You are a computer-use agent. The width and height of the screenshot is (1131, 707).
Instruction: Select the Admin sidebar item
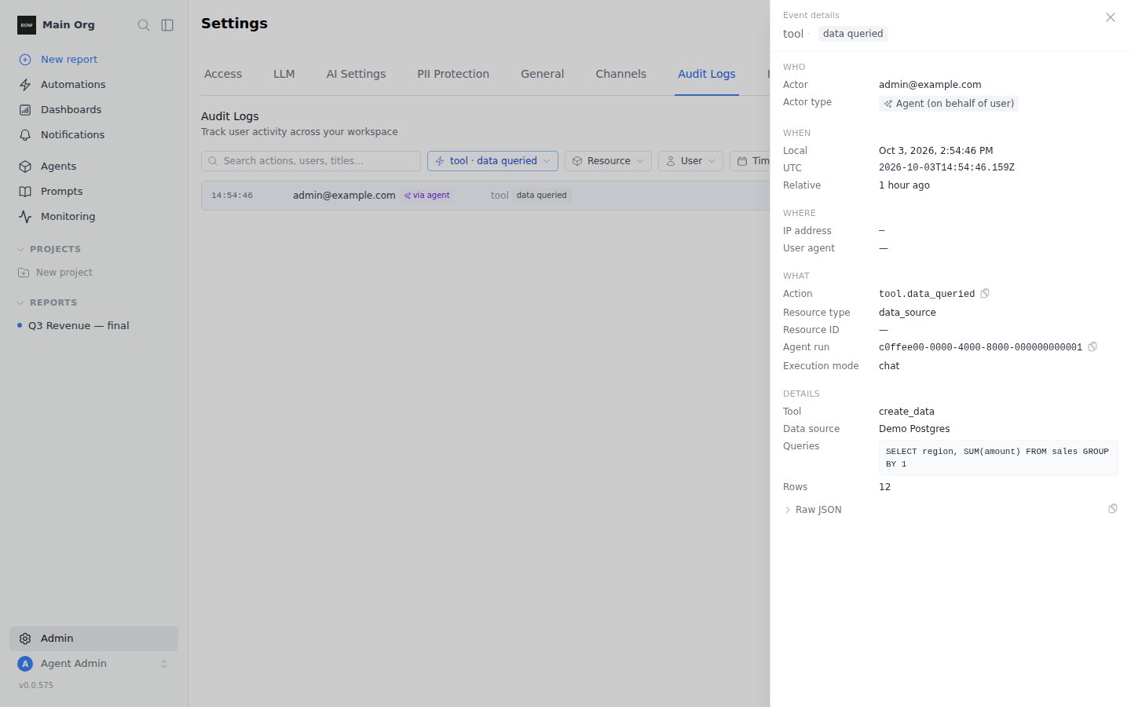pos(93,639)
